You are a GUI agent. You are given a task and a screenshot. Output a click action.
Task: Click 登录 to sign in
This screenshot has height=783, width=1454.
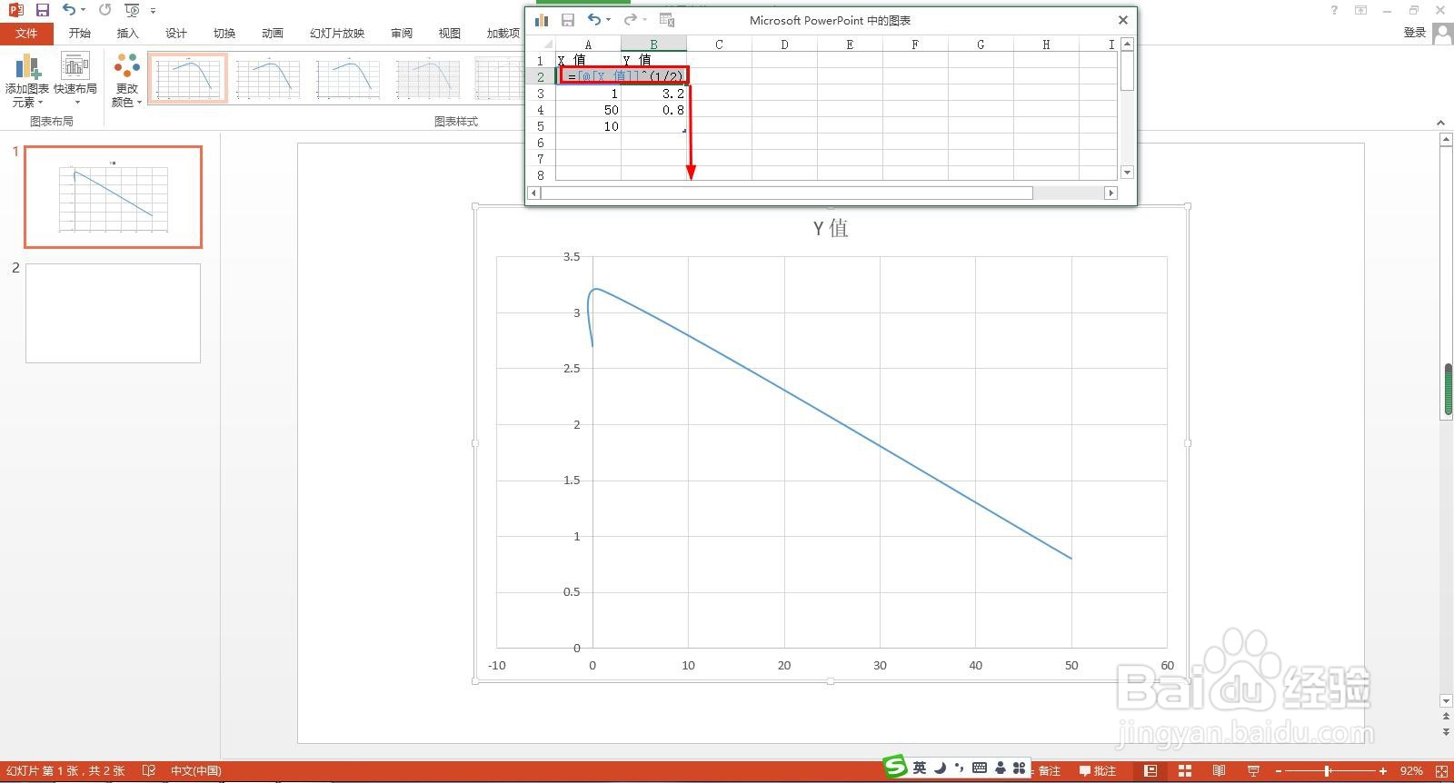pyautogui.click(x=1415, y=33)
